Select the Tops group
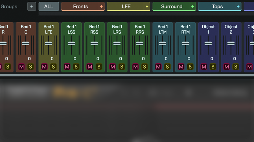Viewport: 254px width, 142px height. [x=217, y=6]
